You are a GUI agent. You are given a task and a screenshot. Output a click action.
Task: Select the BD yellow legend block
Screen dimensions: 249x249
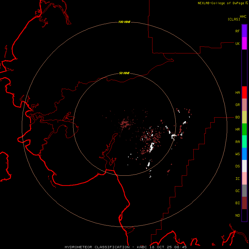pos(244,117)
